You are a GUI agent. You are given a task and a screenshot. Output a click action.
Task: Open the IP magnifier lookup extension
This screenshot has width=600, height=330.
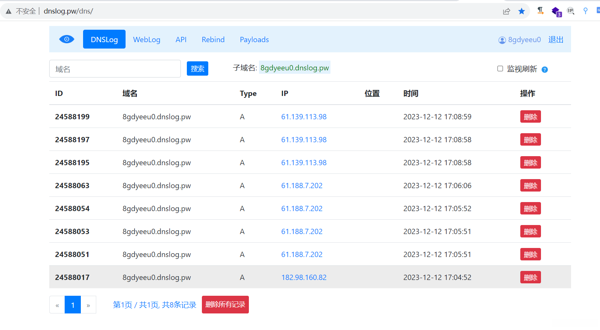pyautogui.click(x=571, y=11)
